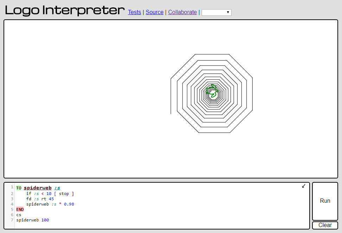Open the Tests link
This screenshot has width=342, height=233.
[134, 12]
